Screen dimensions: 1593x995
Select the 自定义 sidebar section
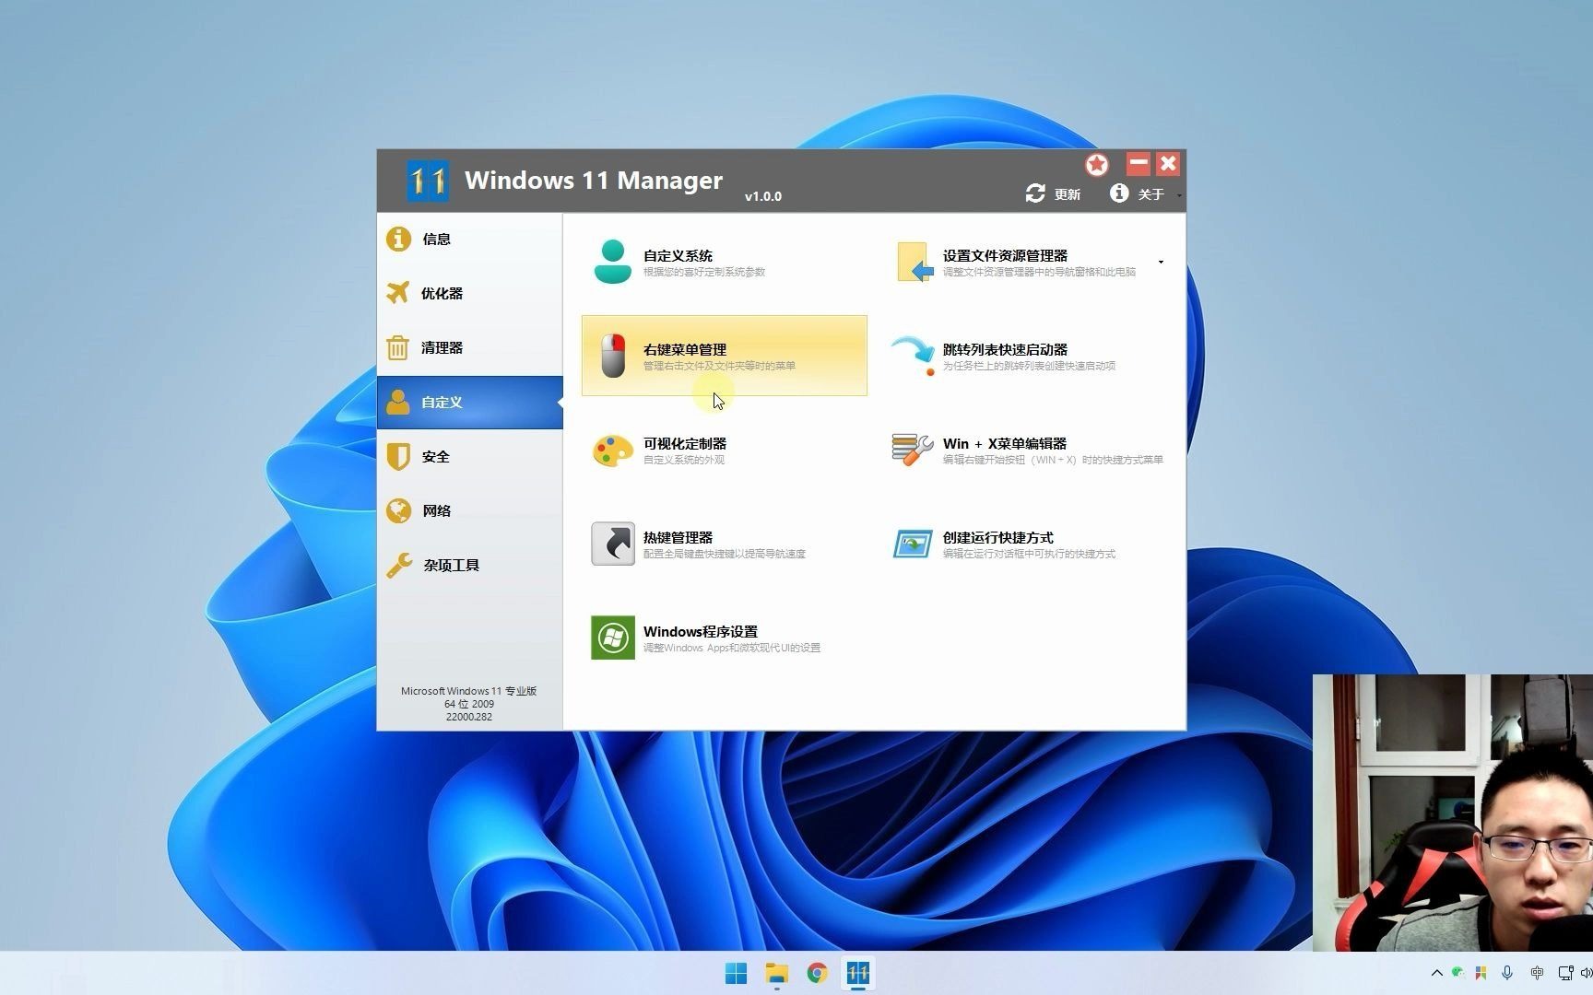pos(469,403)
